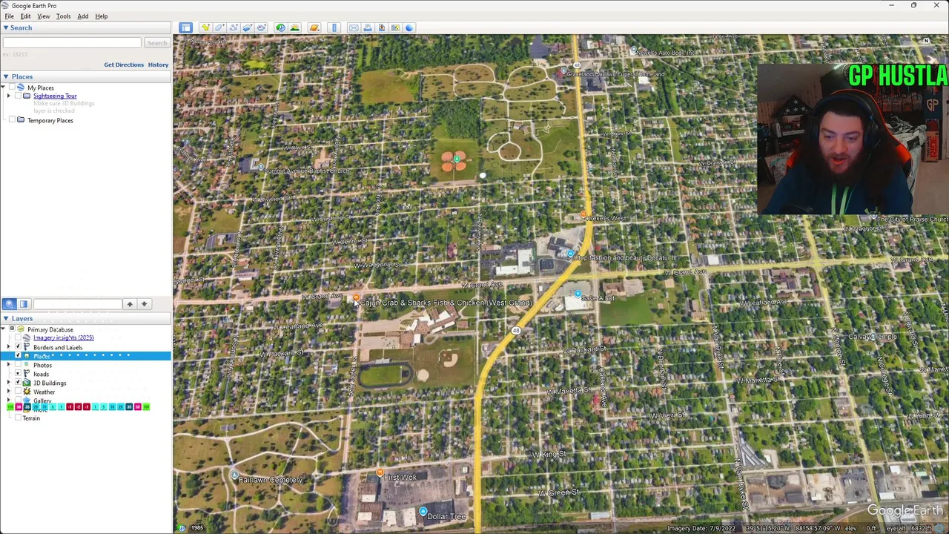Check the Temporary Places checkbox

click(x=11, y=120)
